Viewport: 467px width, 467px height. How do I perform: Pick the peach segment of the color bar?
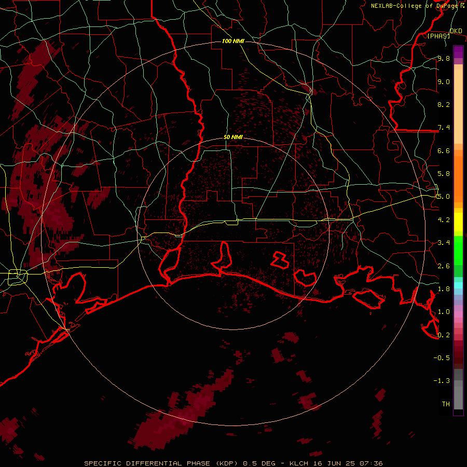(x=458, y=106)
